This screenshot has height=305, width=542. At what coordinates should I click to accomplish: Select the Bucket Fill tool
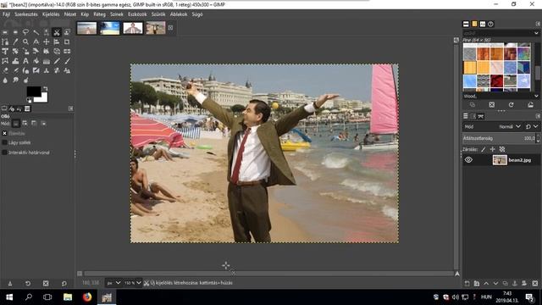[36, 61]
